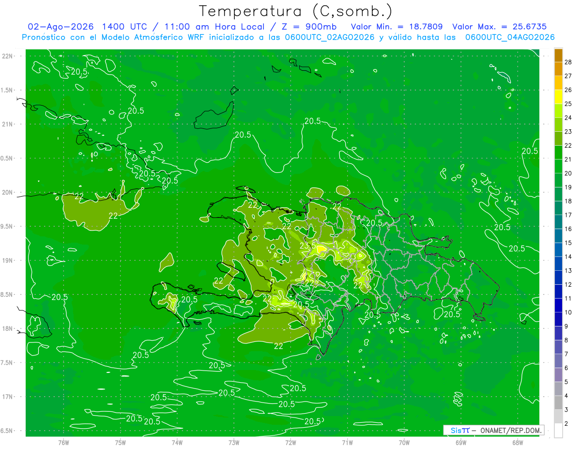Viewport: 581px width, 449px height.
Task: Click the '0.5N' latitude axis label
Action: tap(7, 158)
